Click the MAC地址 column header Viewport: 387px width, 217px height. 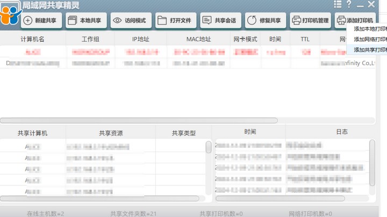[198, 39]
